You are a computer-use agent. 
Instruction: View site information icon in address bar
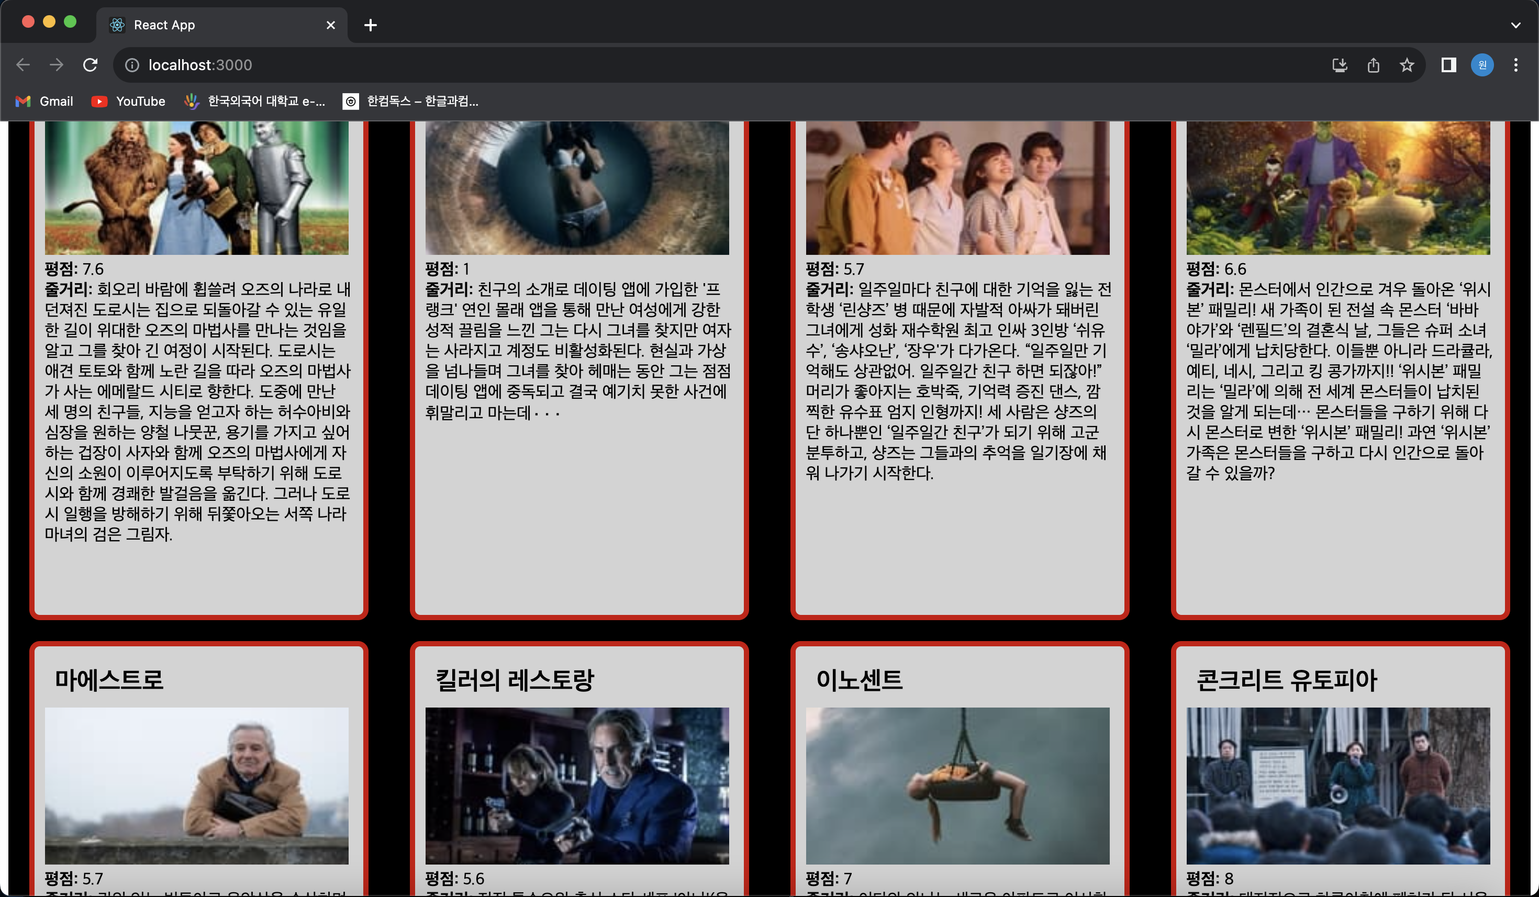(132, 65)
